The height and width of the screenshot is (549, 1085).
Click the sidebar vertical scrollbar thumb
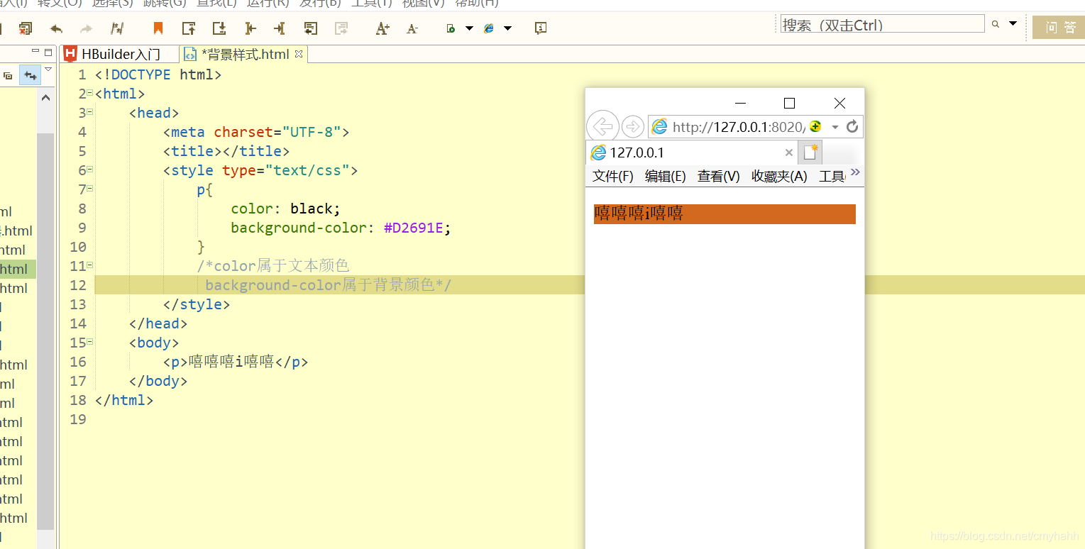[45, 330]
